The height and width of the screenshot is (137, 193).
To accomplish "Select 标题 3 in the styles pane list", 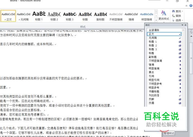I will (164, 49).
